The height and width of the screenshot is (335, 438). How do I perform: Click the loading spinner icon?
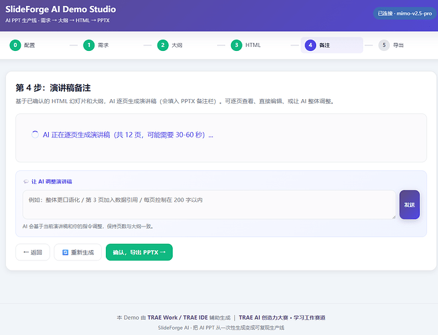pos(35,135)
